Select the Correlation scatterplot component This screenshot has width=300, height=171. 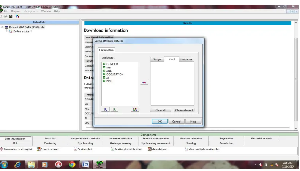16,149
